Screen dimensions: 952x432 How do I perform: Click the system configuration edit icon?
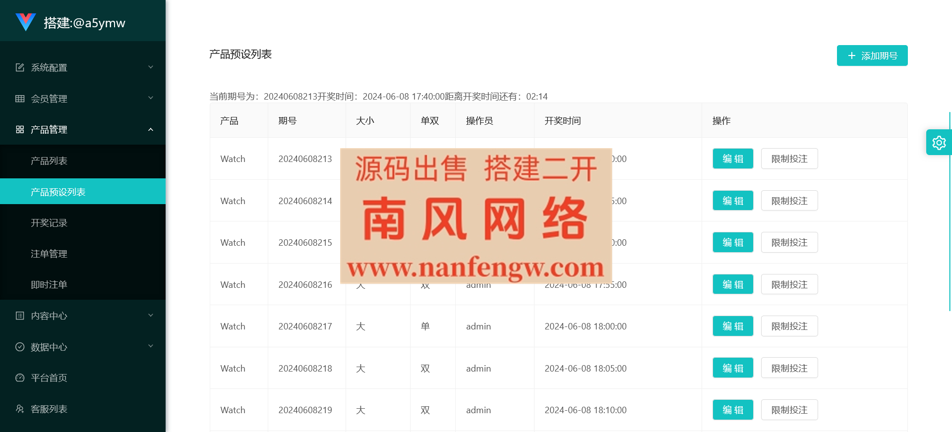pos(20,67)
